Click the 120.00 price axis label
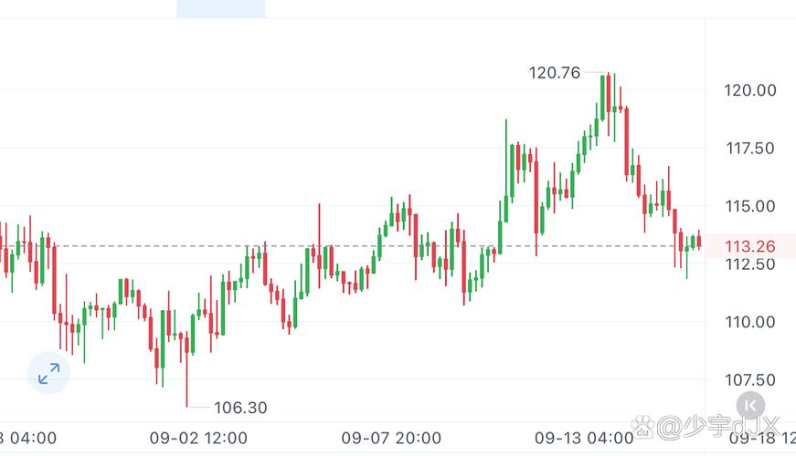The height and width of the screenshot is (456, 796). (749, 90)
